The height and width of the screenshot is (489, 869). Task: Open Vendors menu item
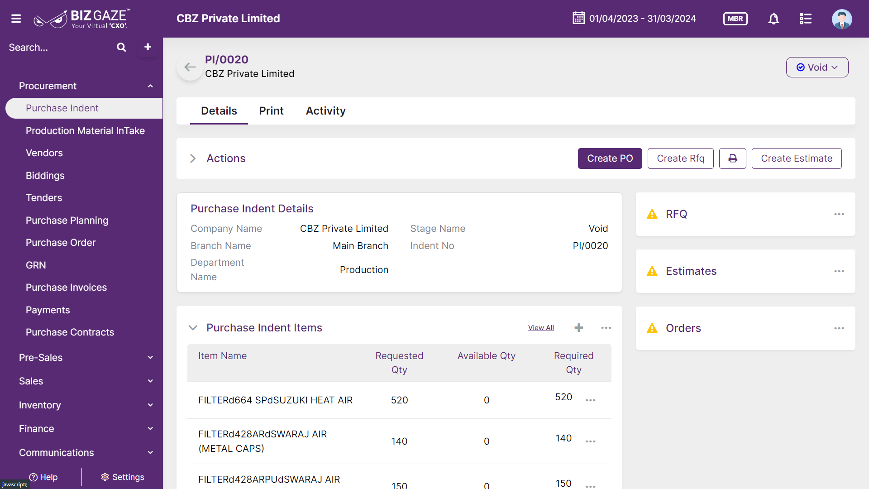[x=44, y=153]
